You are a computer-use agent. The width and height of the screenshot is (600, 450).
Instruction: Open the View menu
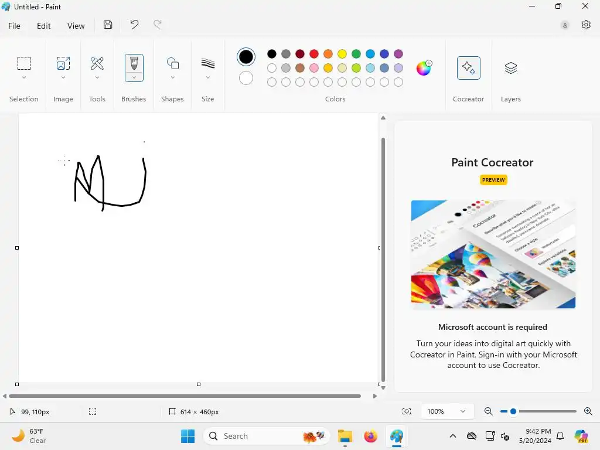76,26
